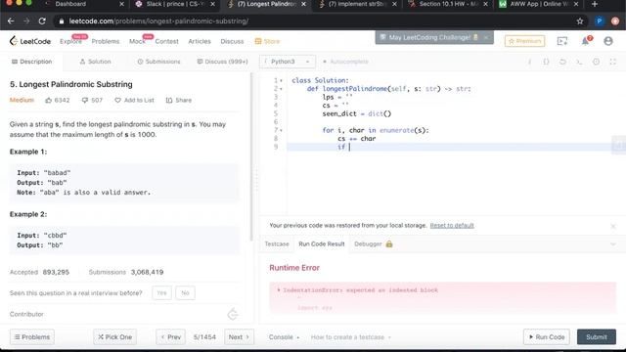626x352 pixels.
Task: Enter fullscreen editor mode
Action: [x=613, y=62]
